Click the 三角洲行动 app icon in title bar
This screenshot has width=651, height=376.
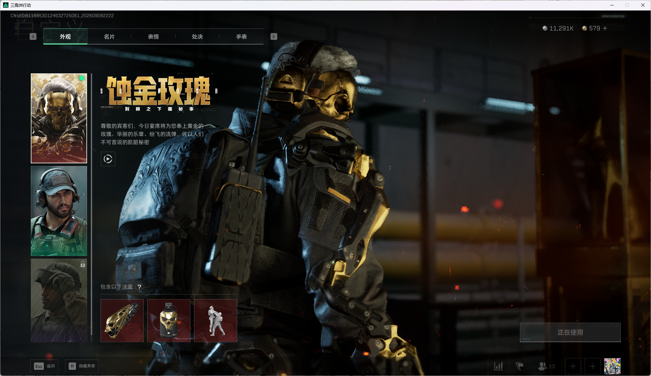6,5
